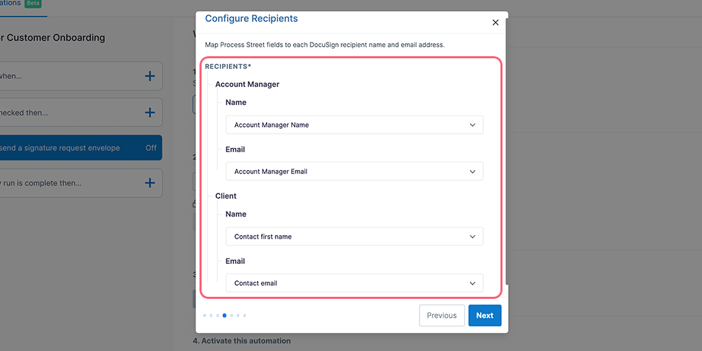Open the Contact email dropdown

tap(354, 283)
